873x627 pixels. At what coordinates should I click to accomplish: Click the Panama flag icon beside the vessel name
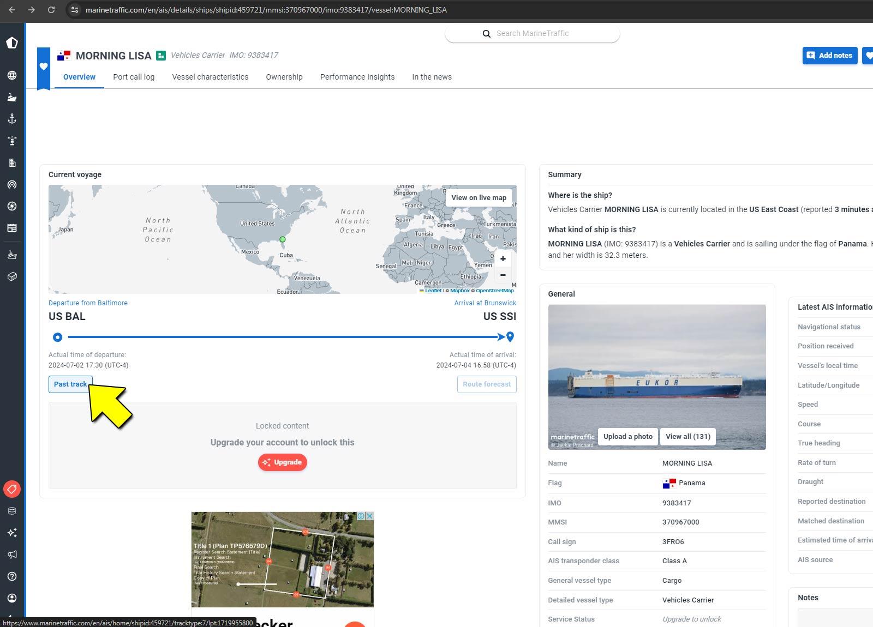coord(64,56)
